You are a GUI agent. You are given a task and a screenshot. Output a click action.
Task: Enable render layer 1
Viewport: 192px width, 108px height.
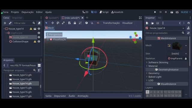click(147, 92)
